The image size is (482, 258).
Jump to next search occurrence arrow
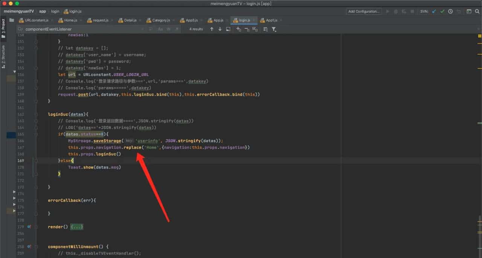220,29
